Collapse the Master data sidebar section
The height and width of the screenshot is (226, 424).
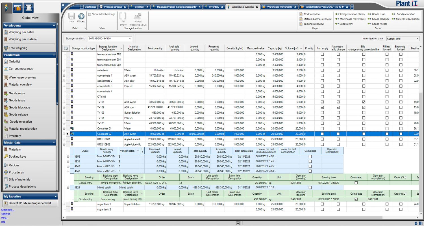coord(54,143)
